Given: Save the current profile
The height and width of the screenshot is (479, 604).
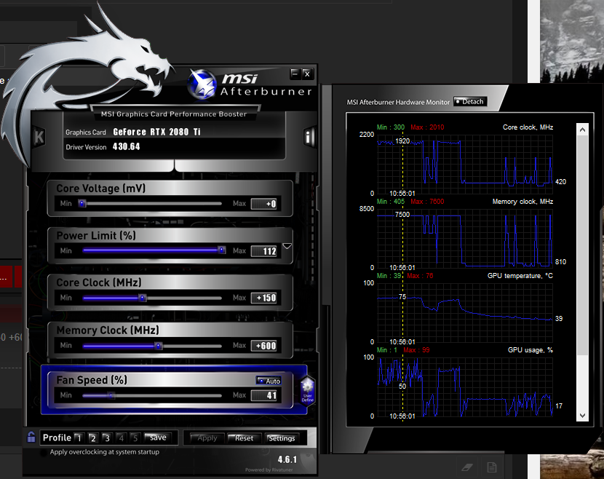Looking at the screenshot, I should (157, 438).
